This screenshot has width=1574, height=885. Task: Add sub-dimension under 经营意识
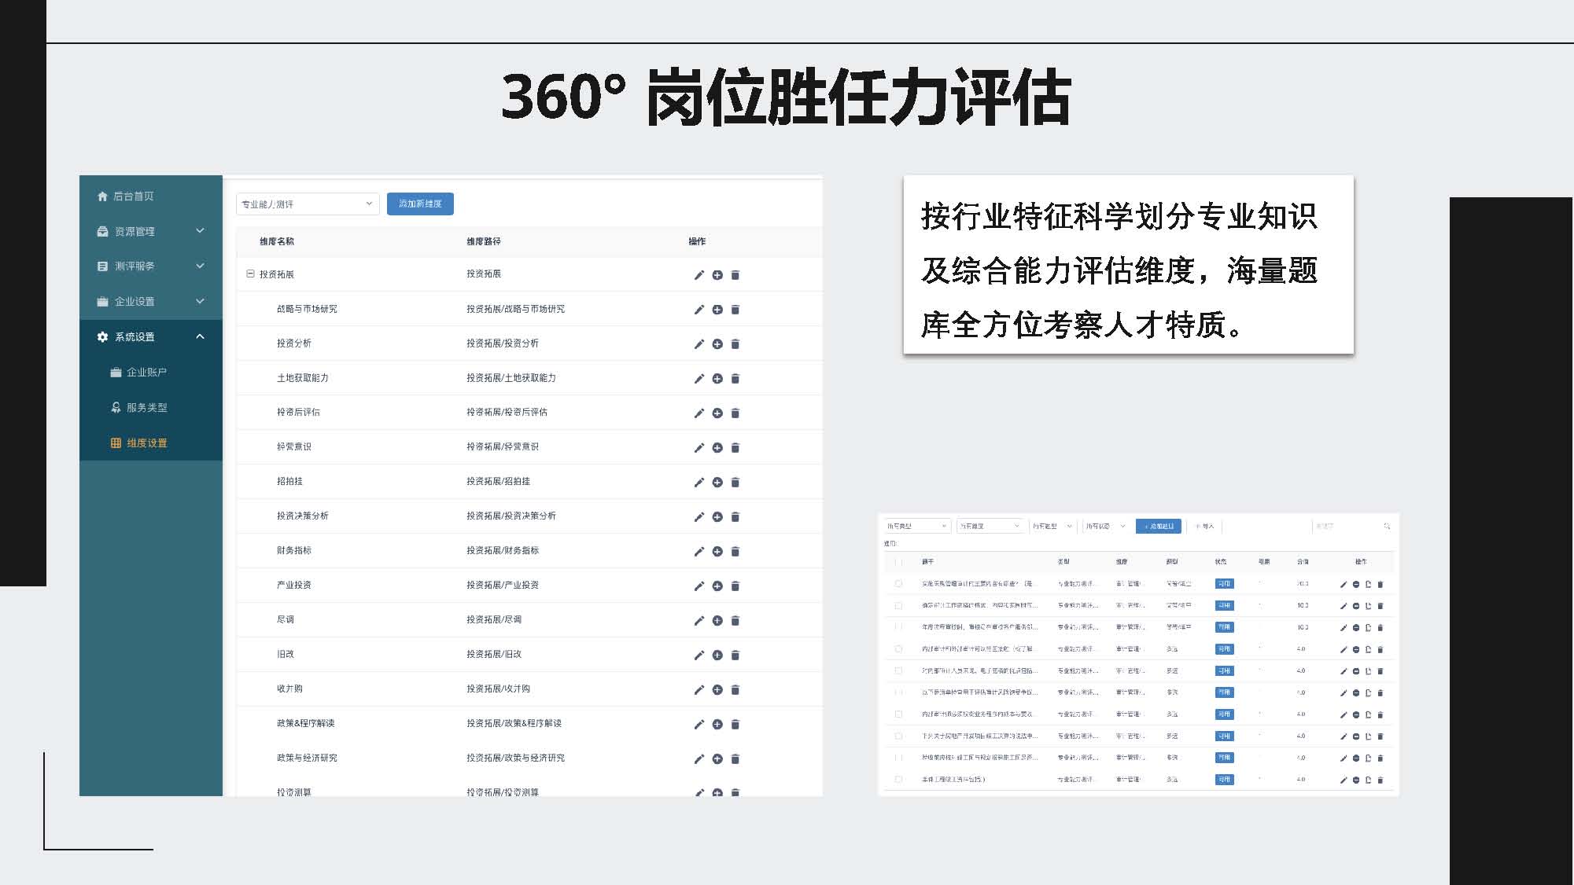tap(717, 448)
